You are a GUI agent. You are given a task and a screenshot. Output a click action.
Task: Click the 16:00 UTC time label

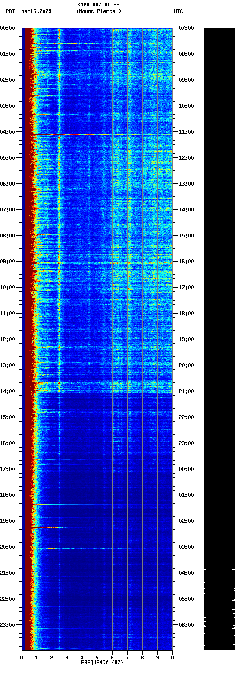pos(186,262)
